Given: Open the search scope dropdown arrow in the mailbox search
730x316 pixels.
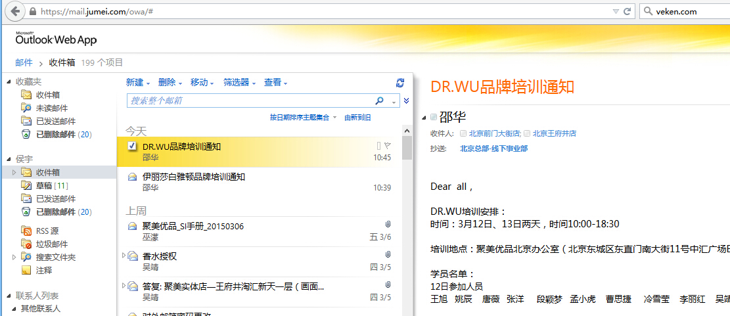Looking at the screenshot, I should click(x=394, y=101).
